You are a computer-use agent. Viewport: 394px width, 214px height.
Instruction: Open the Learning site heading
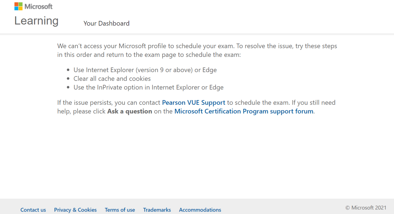36,21
